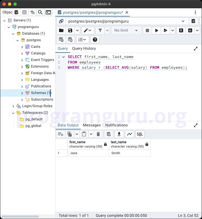Open the copy options dropdown arrow

pos(77,134)
